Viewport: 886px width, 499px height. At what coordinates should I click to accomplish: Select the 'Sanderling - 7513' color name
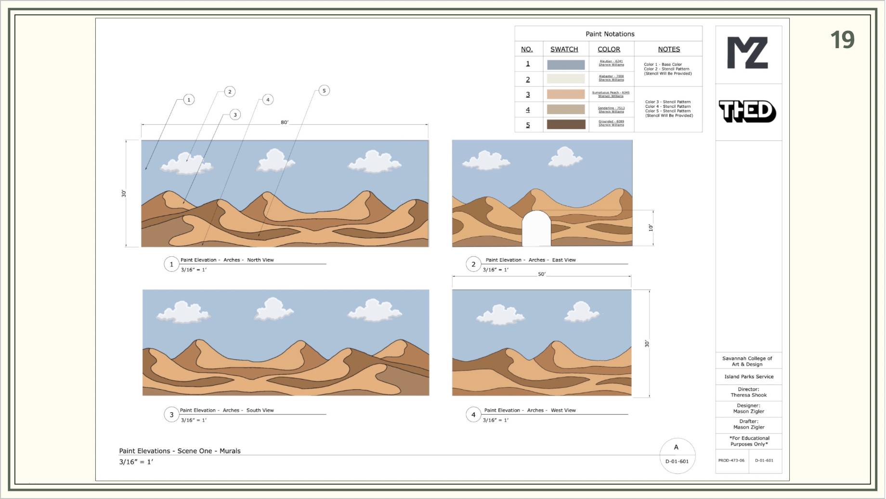click(x=611, y=108)
